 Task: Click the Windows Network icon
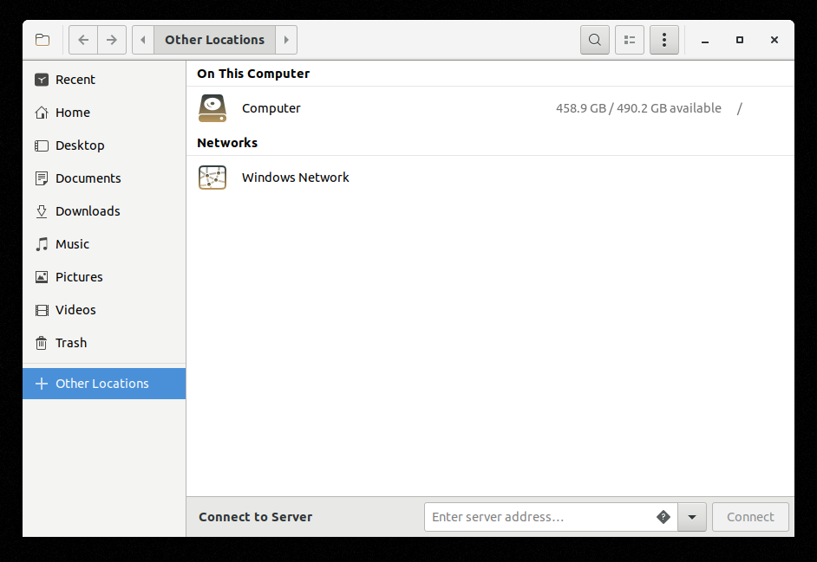point(212,178)
